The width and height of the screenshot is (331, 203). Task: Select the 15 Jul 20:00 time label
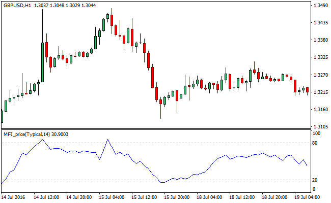178,197
